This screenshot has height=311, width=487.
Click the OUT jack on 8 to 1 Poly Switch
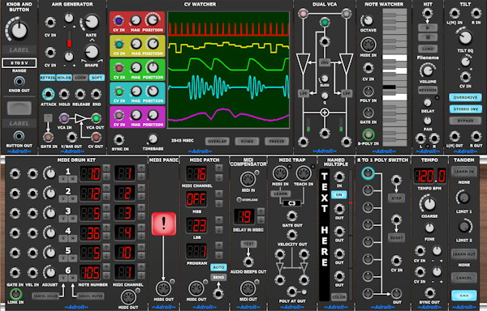point(396,293)
